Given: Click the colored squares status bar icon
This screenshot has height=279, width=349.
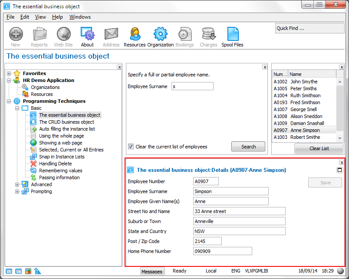Looking at the screenshot, I should pyautogui.click(x=28, y=271).
